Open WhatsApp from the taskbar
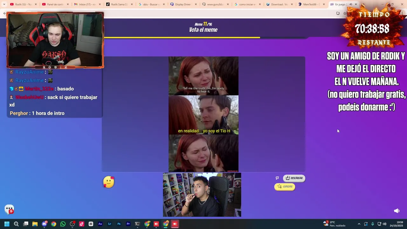This screenshot has height=229, width=407. pos(63,224)
